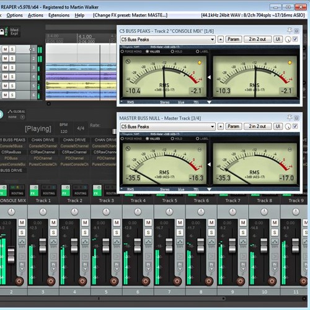Toggle bypass checkbox in C5 BUSS PEAKS window
This screenshot has height=310, width=310.
(295, 39)
